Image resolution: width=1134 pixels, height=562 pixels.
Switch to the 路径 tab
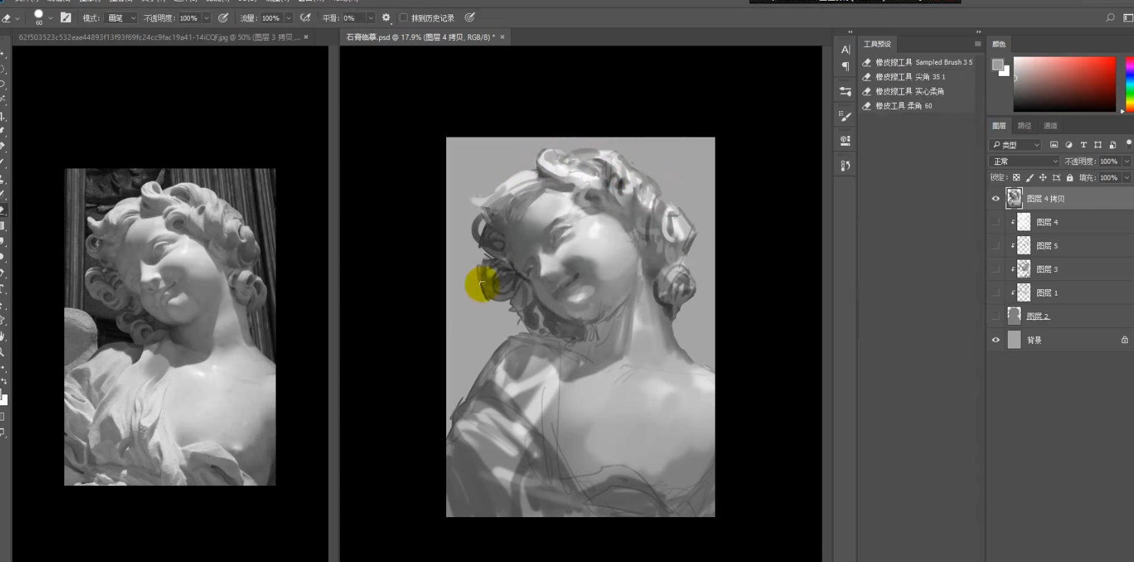(x=1024, y=126)
